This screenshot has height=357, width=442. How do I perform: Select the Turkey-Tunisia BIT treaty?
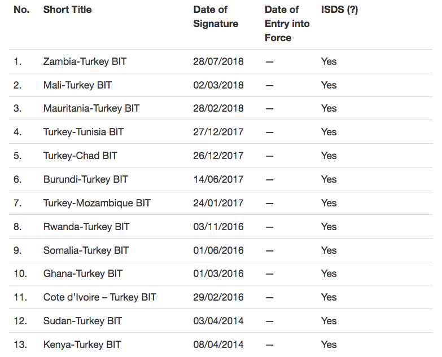83,132
